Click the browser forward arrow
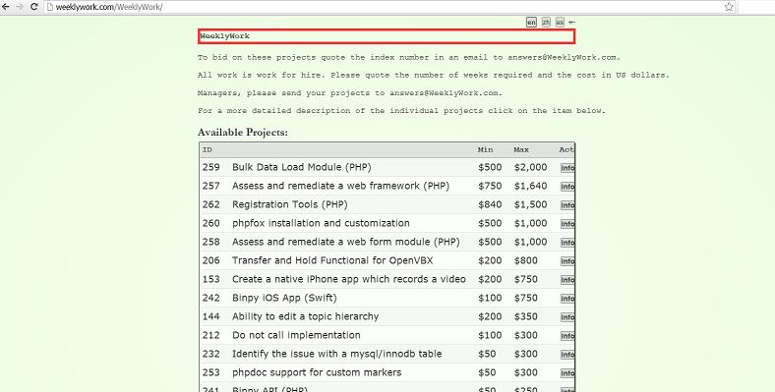 tap(20, 7)
